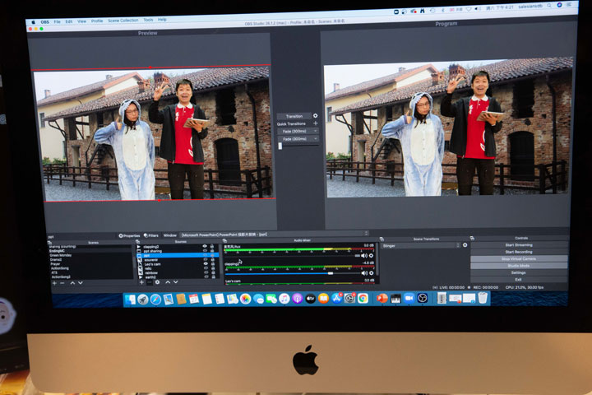Expand the Stinger scene transition dropdown
This screenshot has width=592, height=395.
(420, 245)
